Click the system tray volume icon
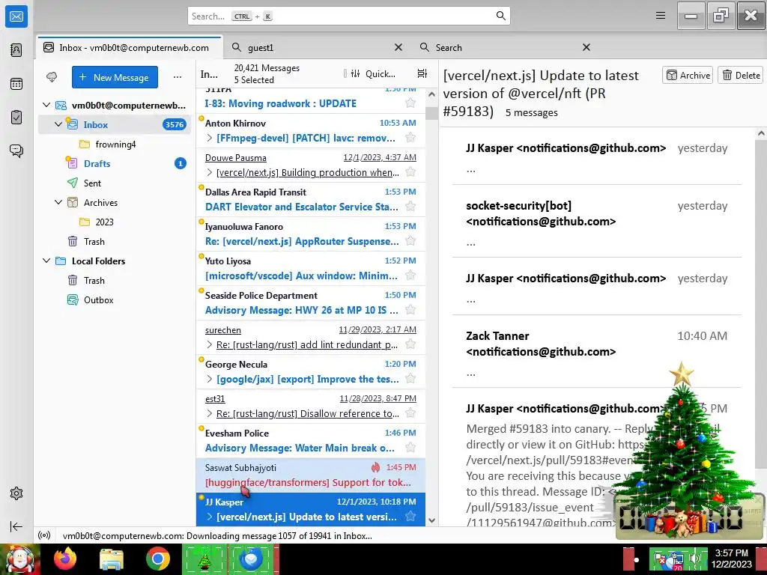 [694, 559]
